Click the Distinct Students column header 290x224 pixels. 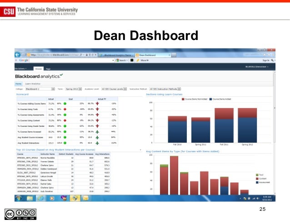pyautogui.click(x=66, y=154)
